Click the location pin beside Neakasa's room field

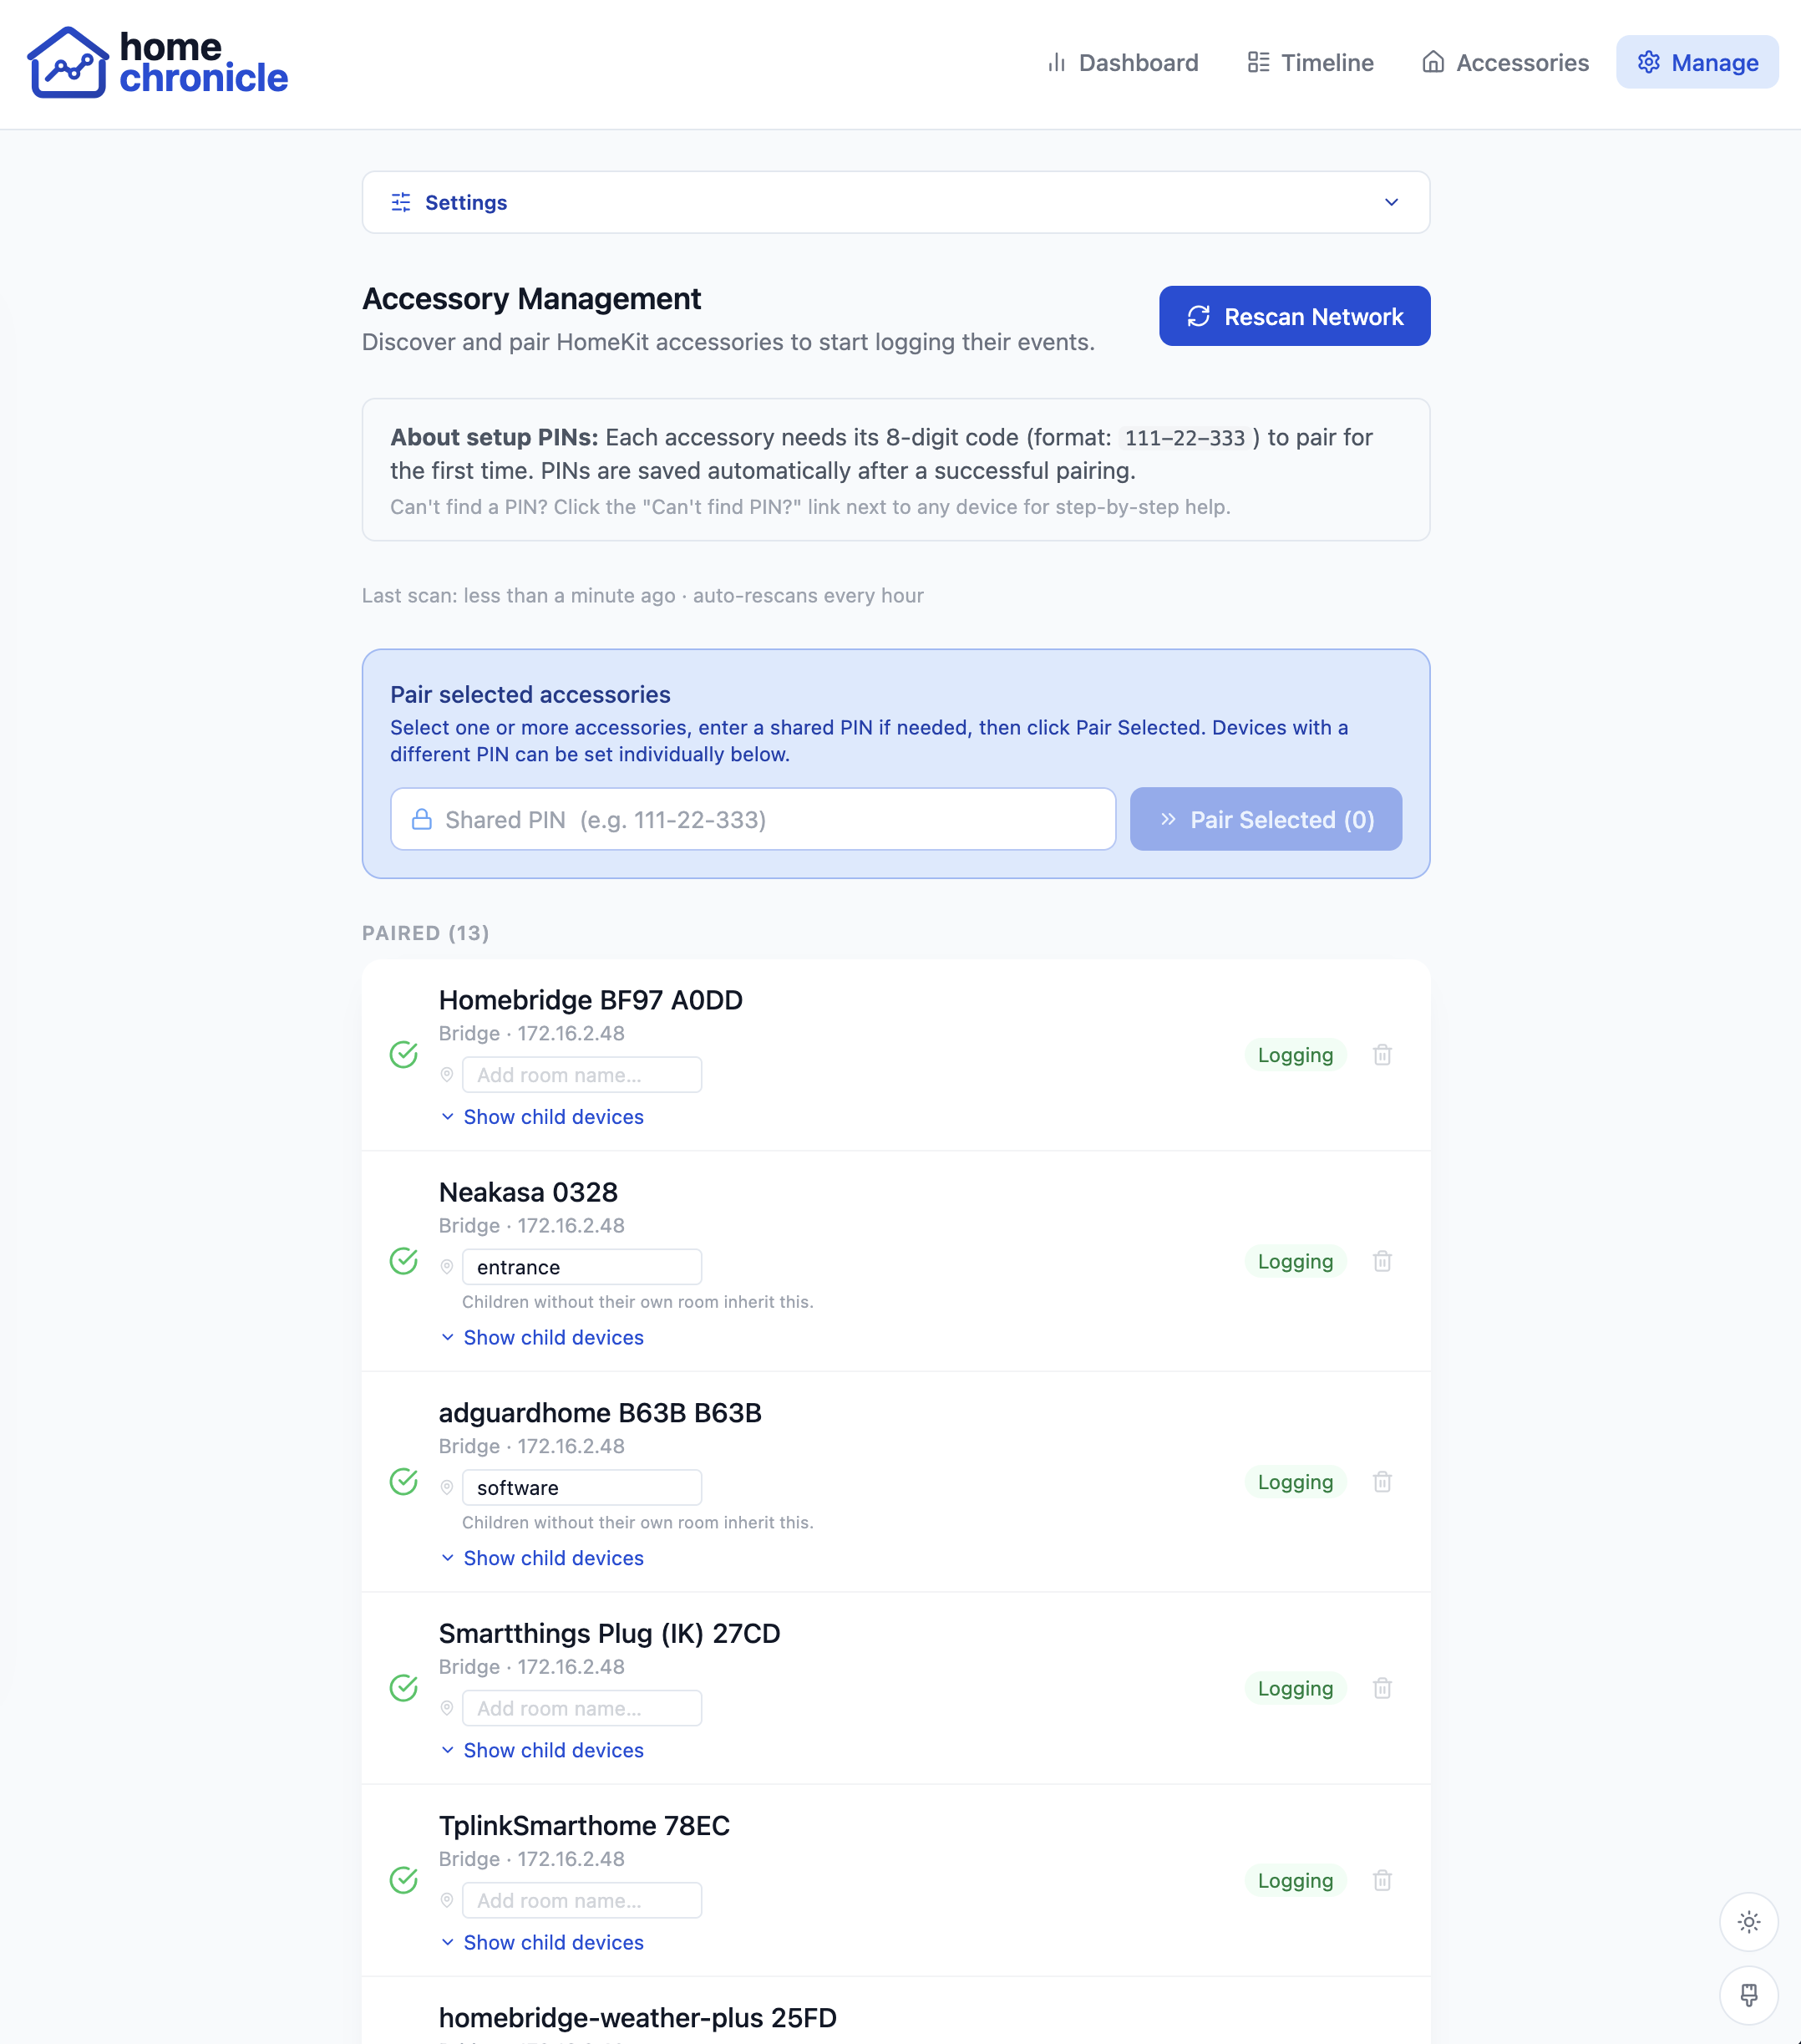447,1266
